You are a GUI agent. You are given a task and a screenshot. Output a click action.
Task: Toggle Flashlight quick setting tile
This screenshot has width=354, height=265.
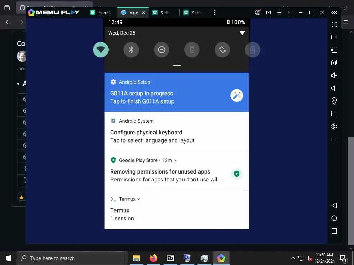(x=192, y=50)
